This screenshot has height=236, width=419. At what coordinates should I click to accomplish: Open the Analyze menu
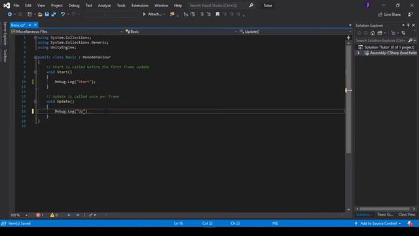(x=104, y=5)
